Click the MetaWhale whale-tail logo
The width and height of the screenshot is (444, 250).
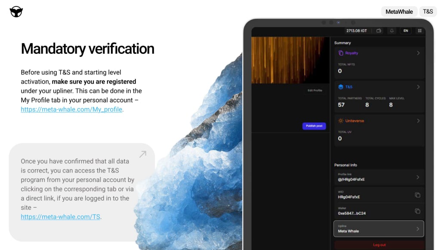16,12
